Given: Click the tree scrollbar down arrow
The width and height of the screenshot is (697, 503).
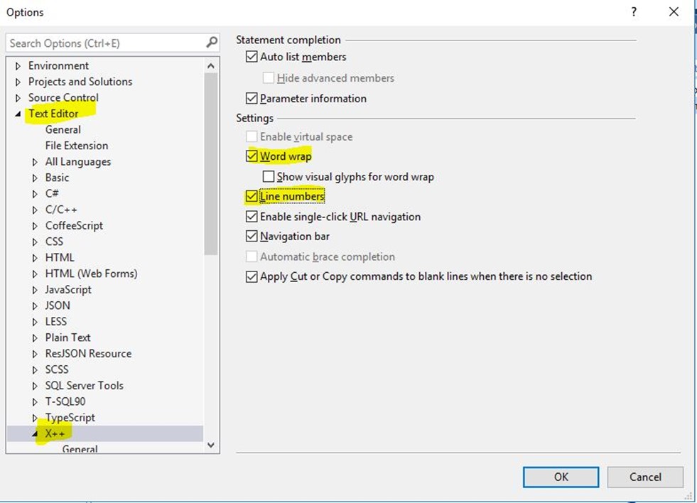Looking at the screenshot, I should 211,445.
